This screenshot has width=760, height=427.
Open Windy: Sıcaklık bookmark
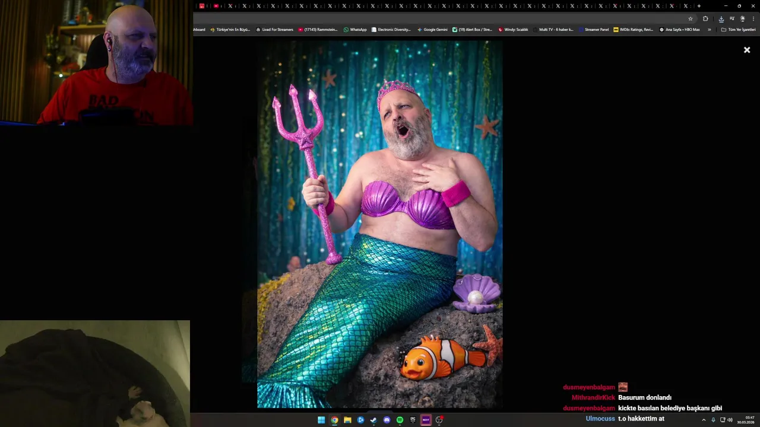[514, 29]
